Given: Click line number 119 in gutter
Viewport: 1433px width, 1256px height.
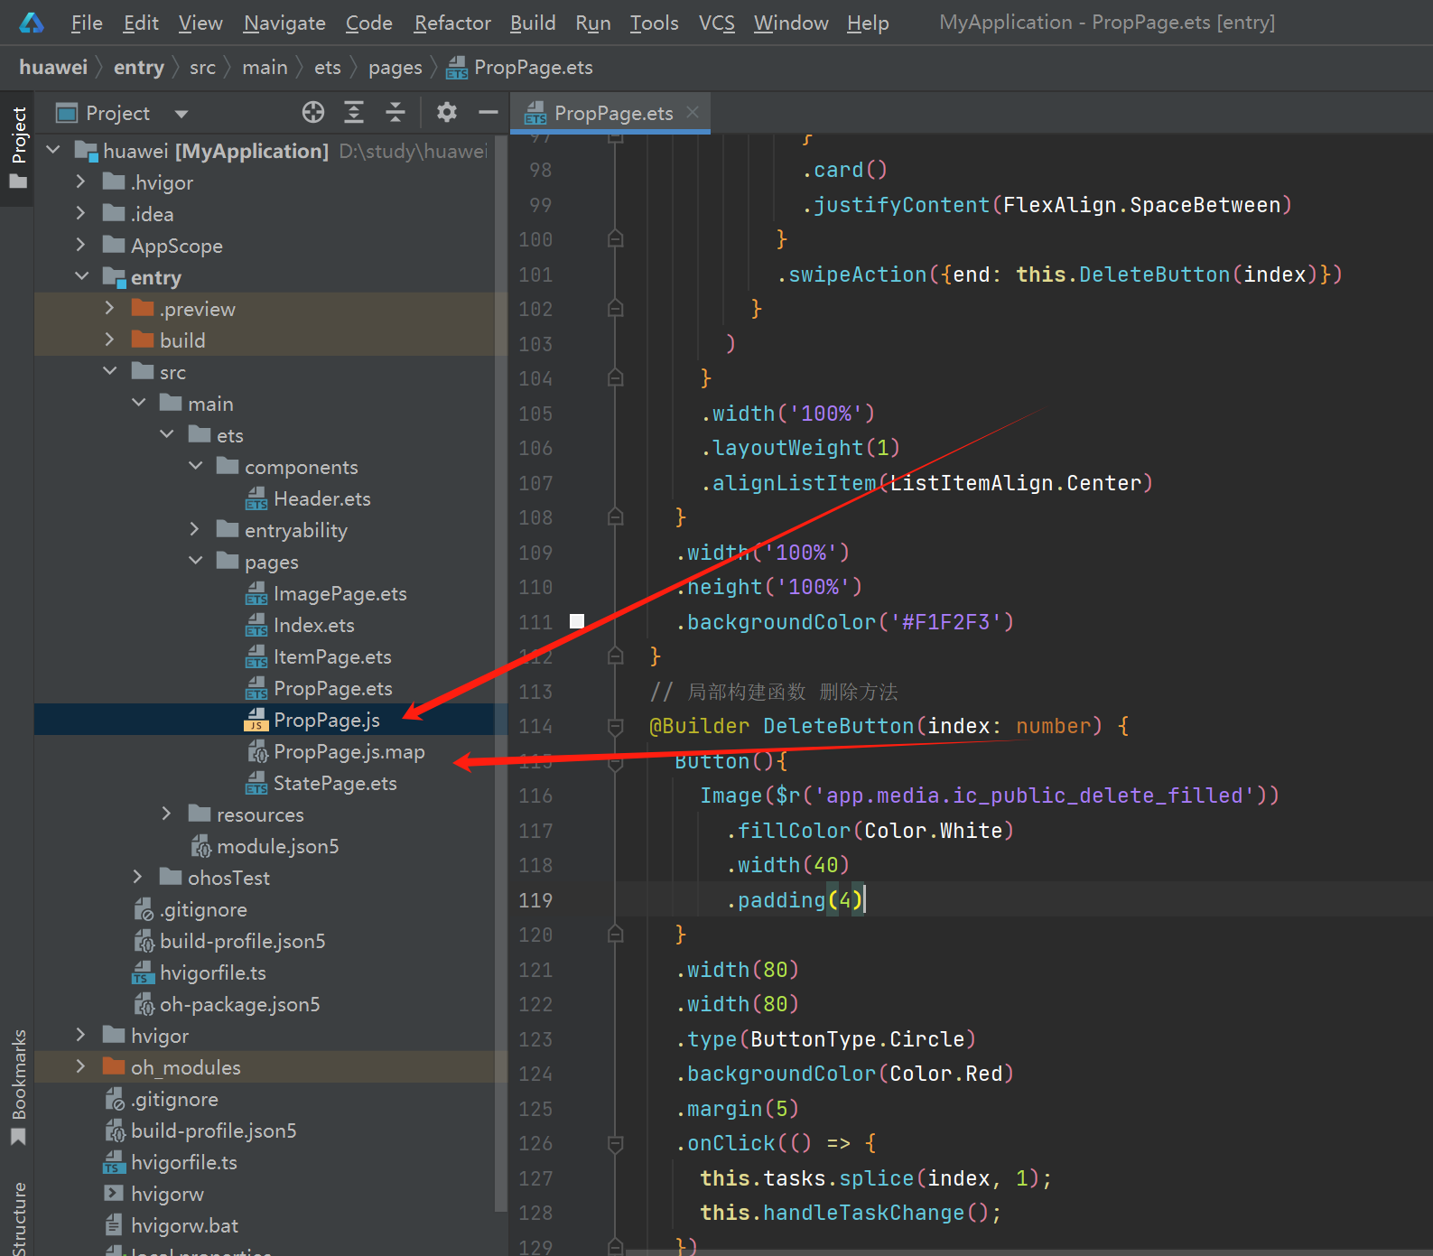Looking at the screenshot, I should pos(535,900).
